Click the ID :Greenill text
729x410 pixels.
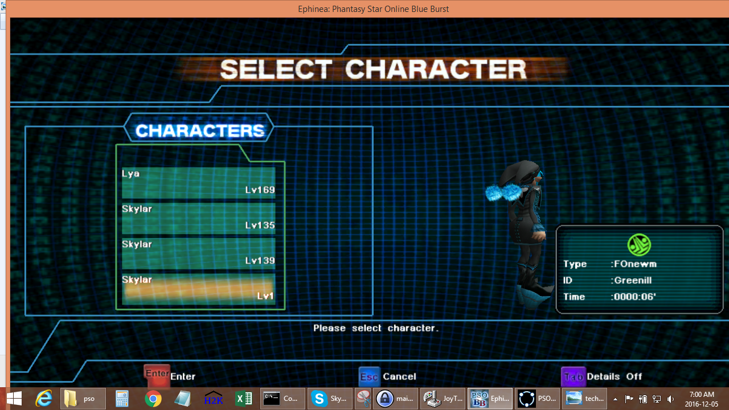click(607, 280)
